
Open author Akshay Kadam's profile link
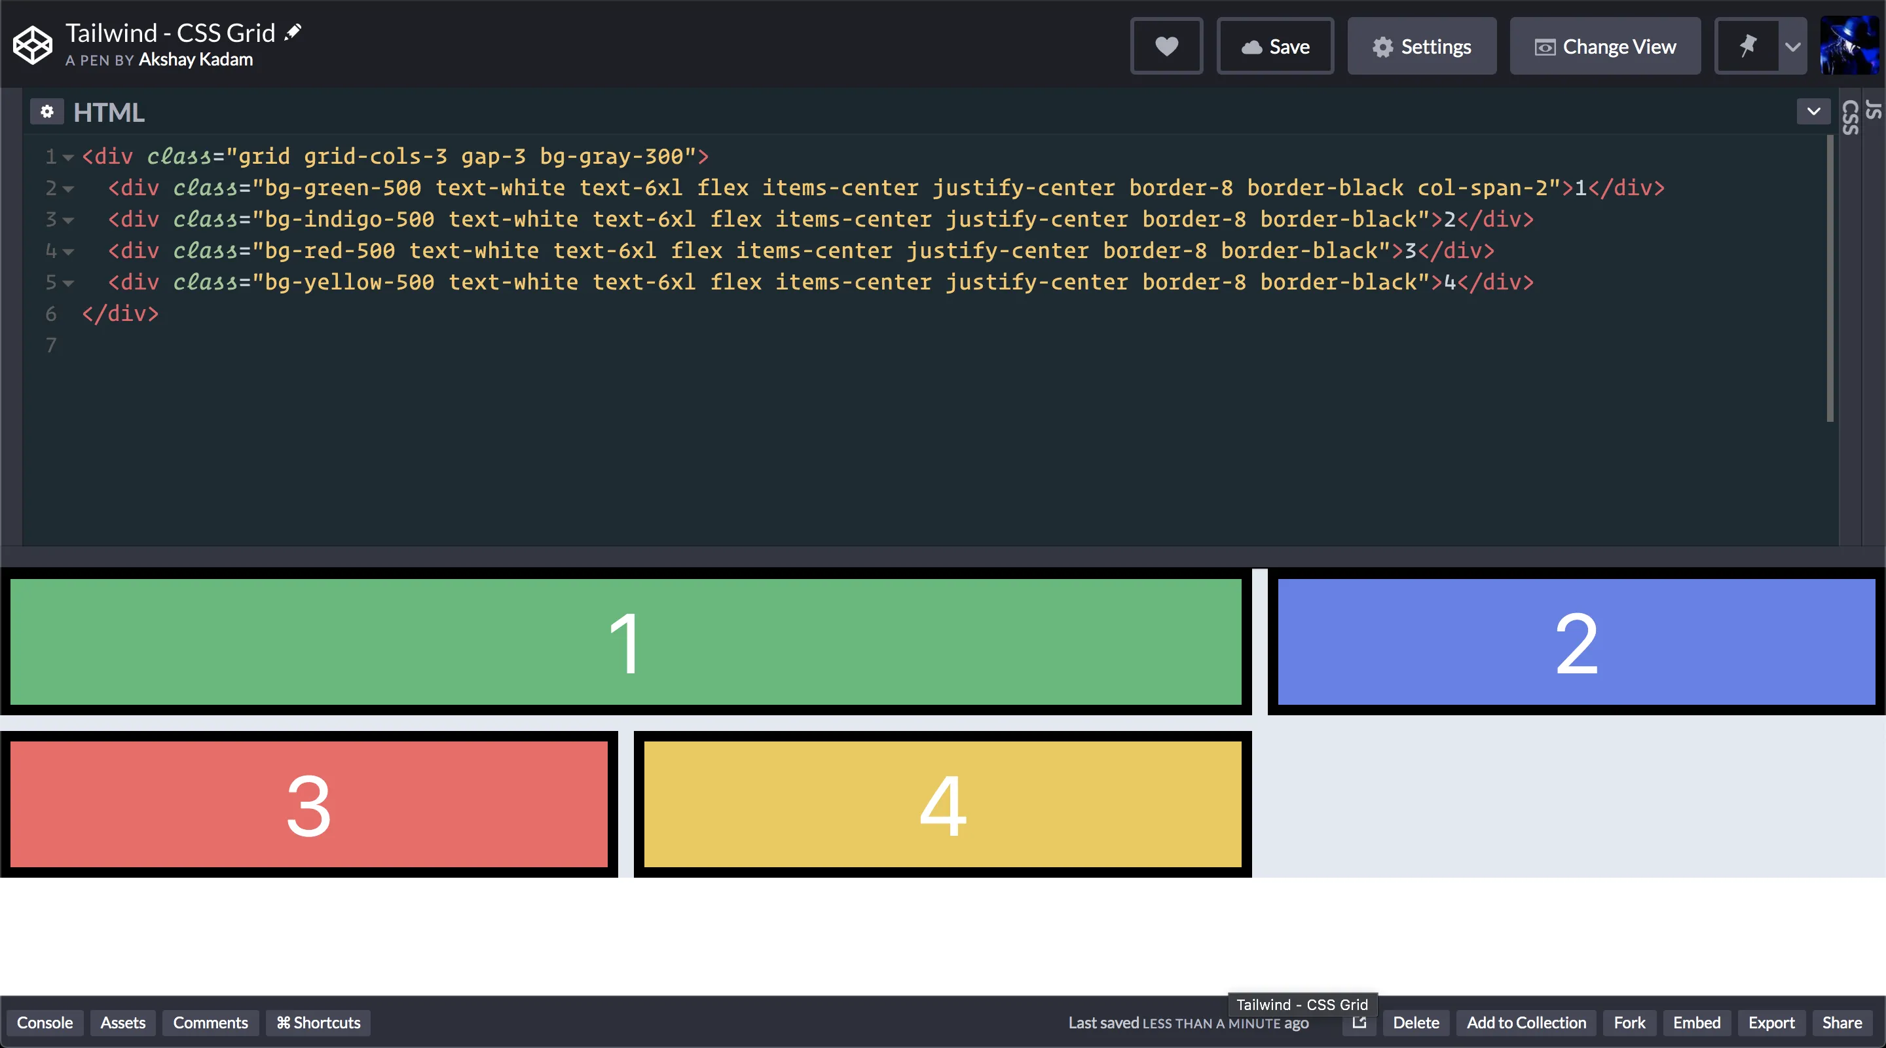click(x=196, y=60)
